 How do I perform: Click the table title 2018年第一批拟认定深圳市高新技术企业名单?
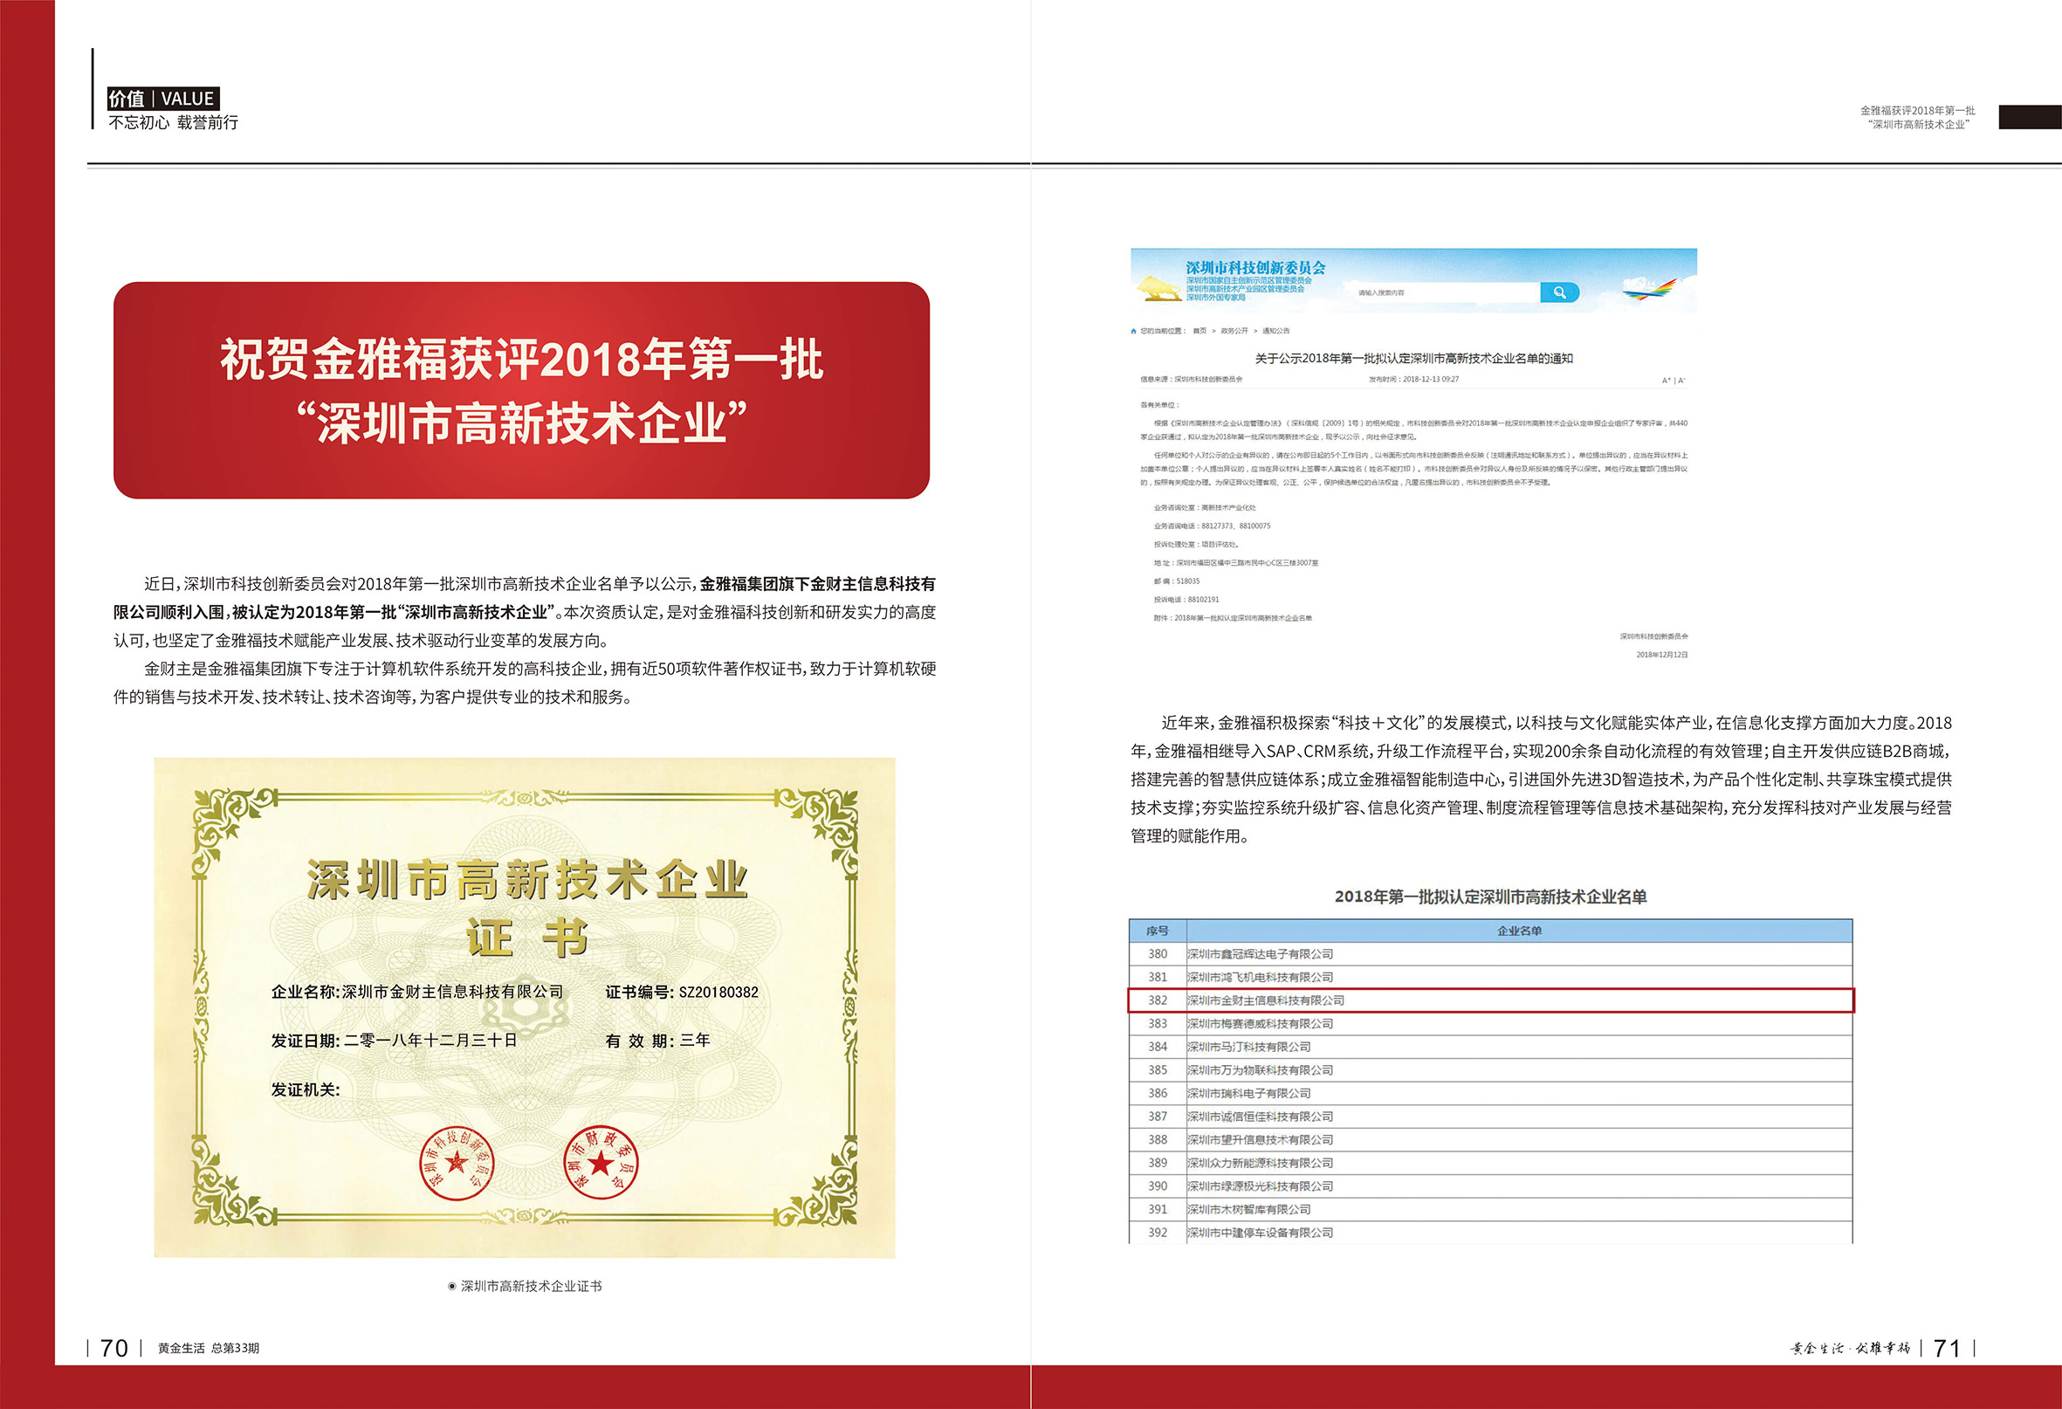click(x=1490, y=897)
